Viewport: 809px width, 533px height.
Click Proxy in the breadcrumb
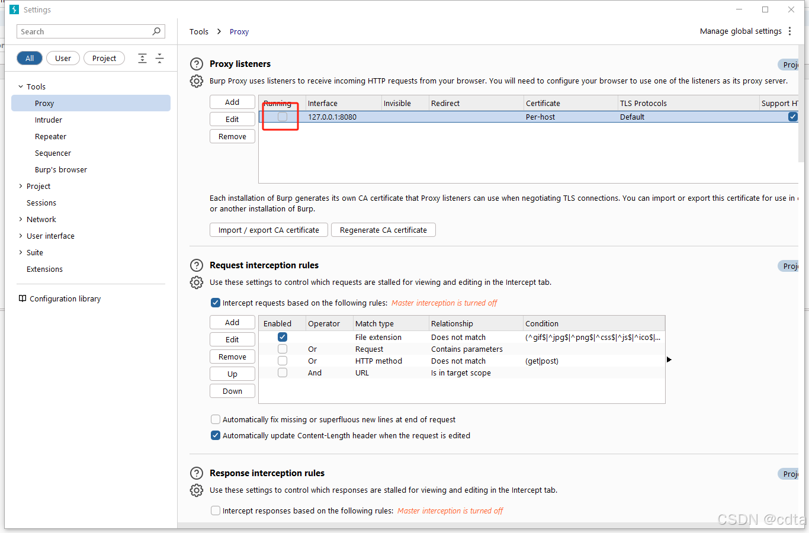pos(239,31)
